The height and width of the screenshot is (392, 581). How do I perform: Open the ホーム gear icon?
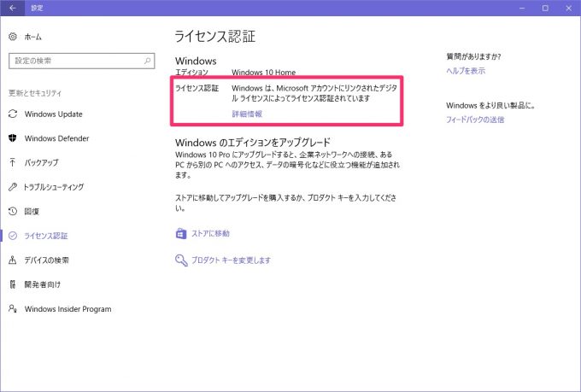13,37
